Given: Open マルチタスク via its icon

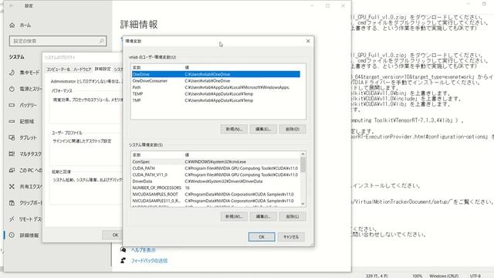Looking at the screenshot, I should [x=12, y=154].
